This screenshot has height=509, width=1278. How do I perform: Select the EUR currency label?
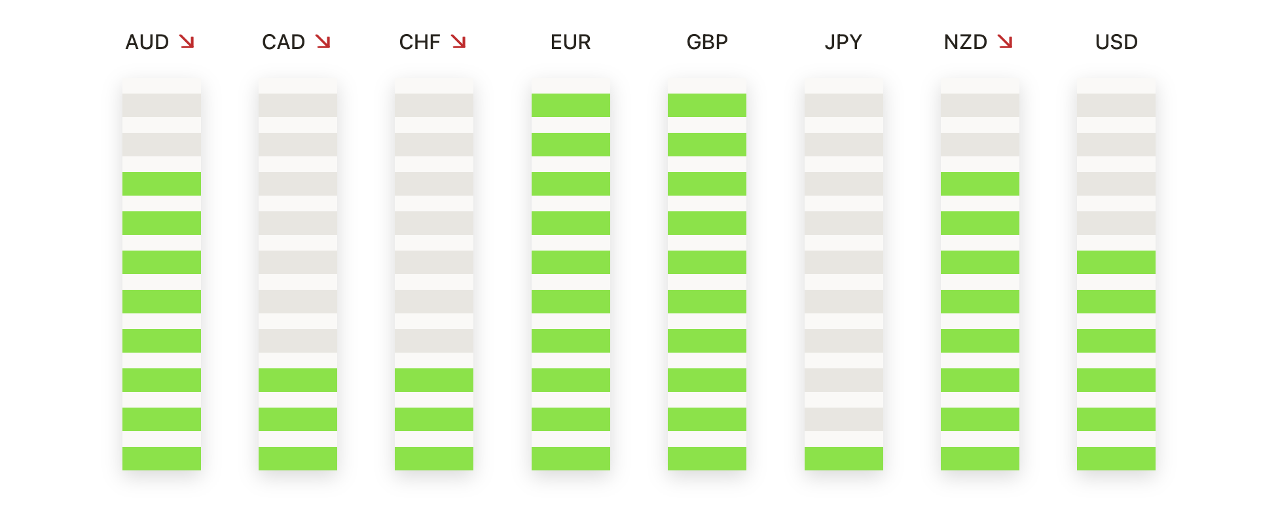click(x=571, y=42)
